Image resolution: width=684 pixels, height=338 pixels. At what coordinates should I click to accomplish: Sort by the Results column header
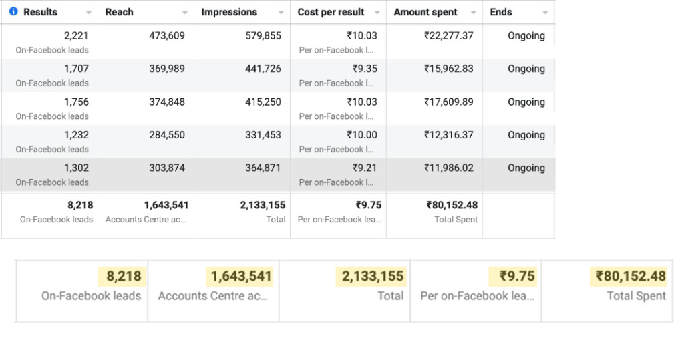point(40,12)
